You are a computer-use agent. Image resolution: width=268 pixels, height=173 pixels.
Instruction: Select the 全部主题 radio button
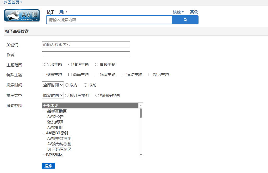43,64
